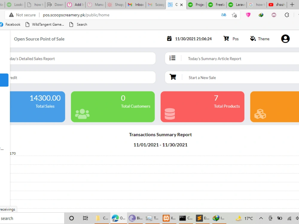
Task: Click the pink shield extension icon
Action: (x=248, y=15)
